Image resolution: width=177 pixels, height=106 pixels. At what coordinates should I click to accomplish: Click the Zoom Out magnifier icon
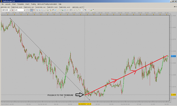tap(40, 10)
